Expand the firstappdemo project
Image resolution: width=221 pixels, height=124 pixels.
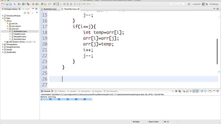(3, 44)
